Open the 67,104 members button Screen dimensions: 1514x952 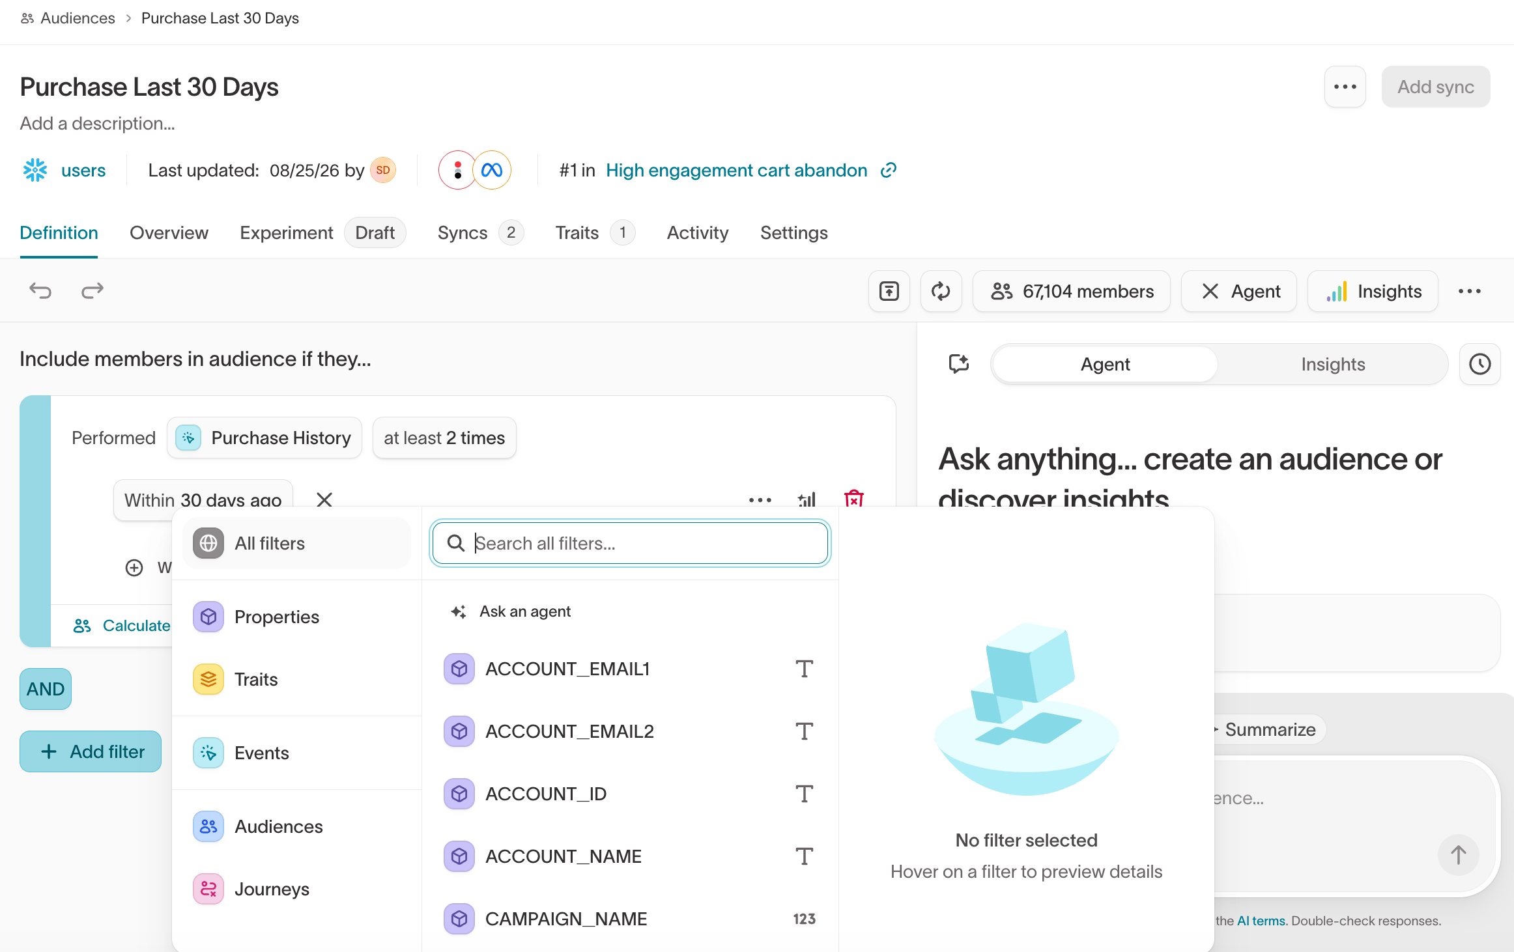pos(1072,291)
